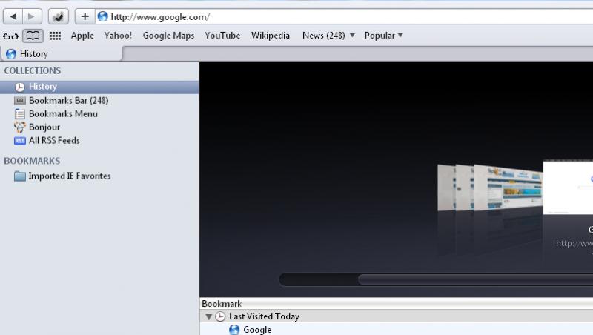Expand the Popular bookmarks dropdown
The width and height of the screenshot is (593, 335).
pyautogui.click(x=383, y=36)
